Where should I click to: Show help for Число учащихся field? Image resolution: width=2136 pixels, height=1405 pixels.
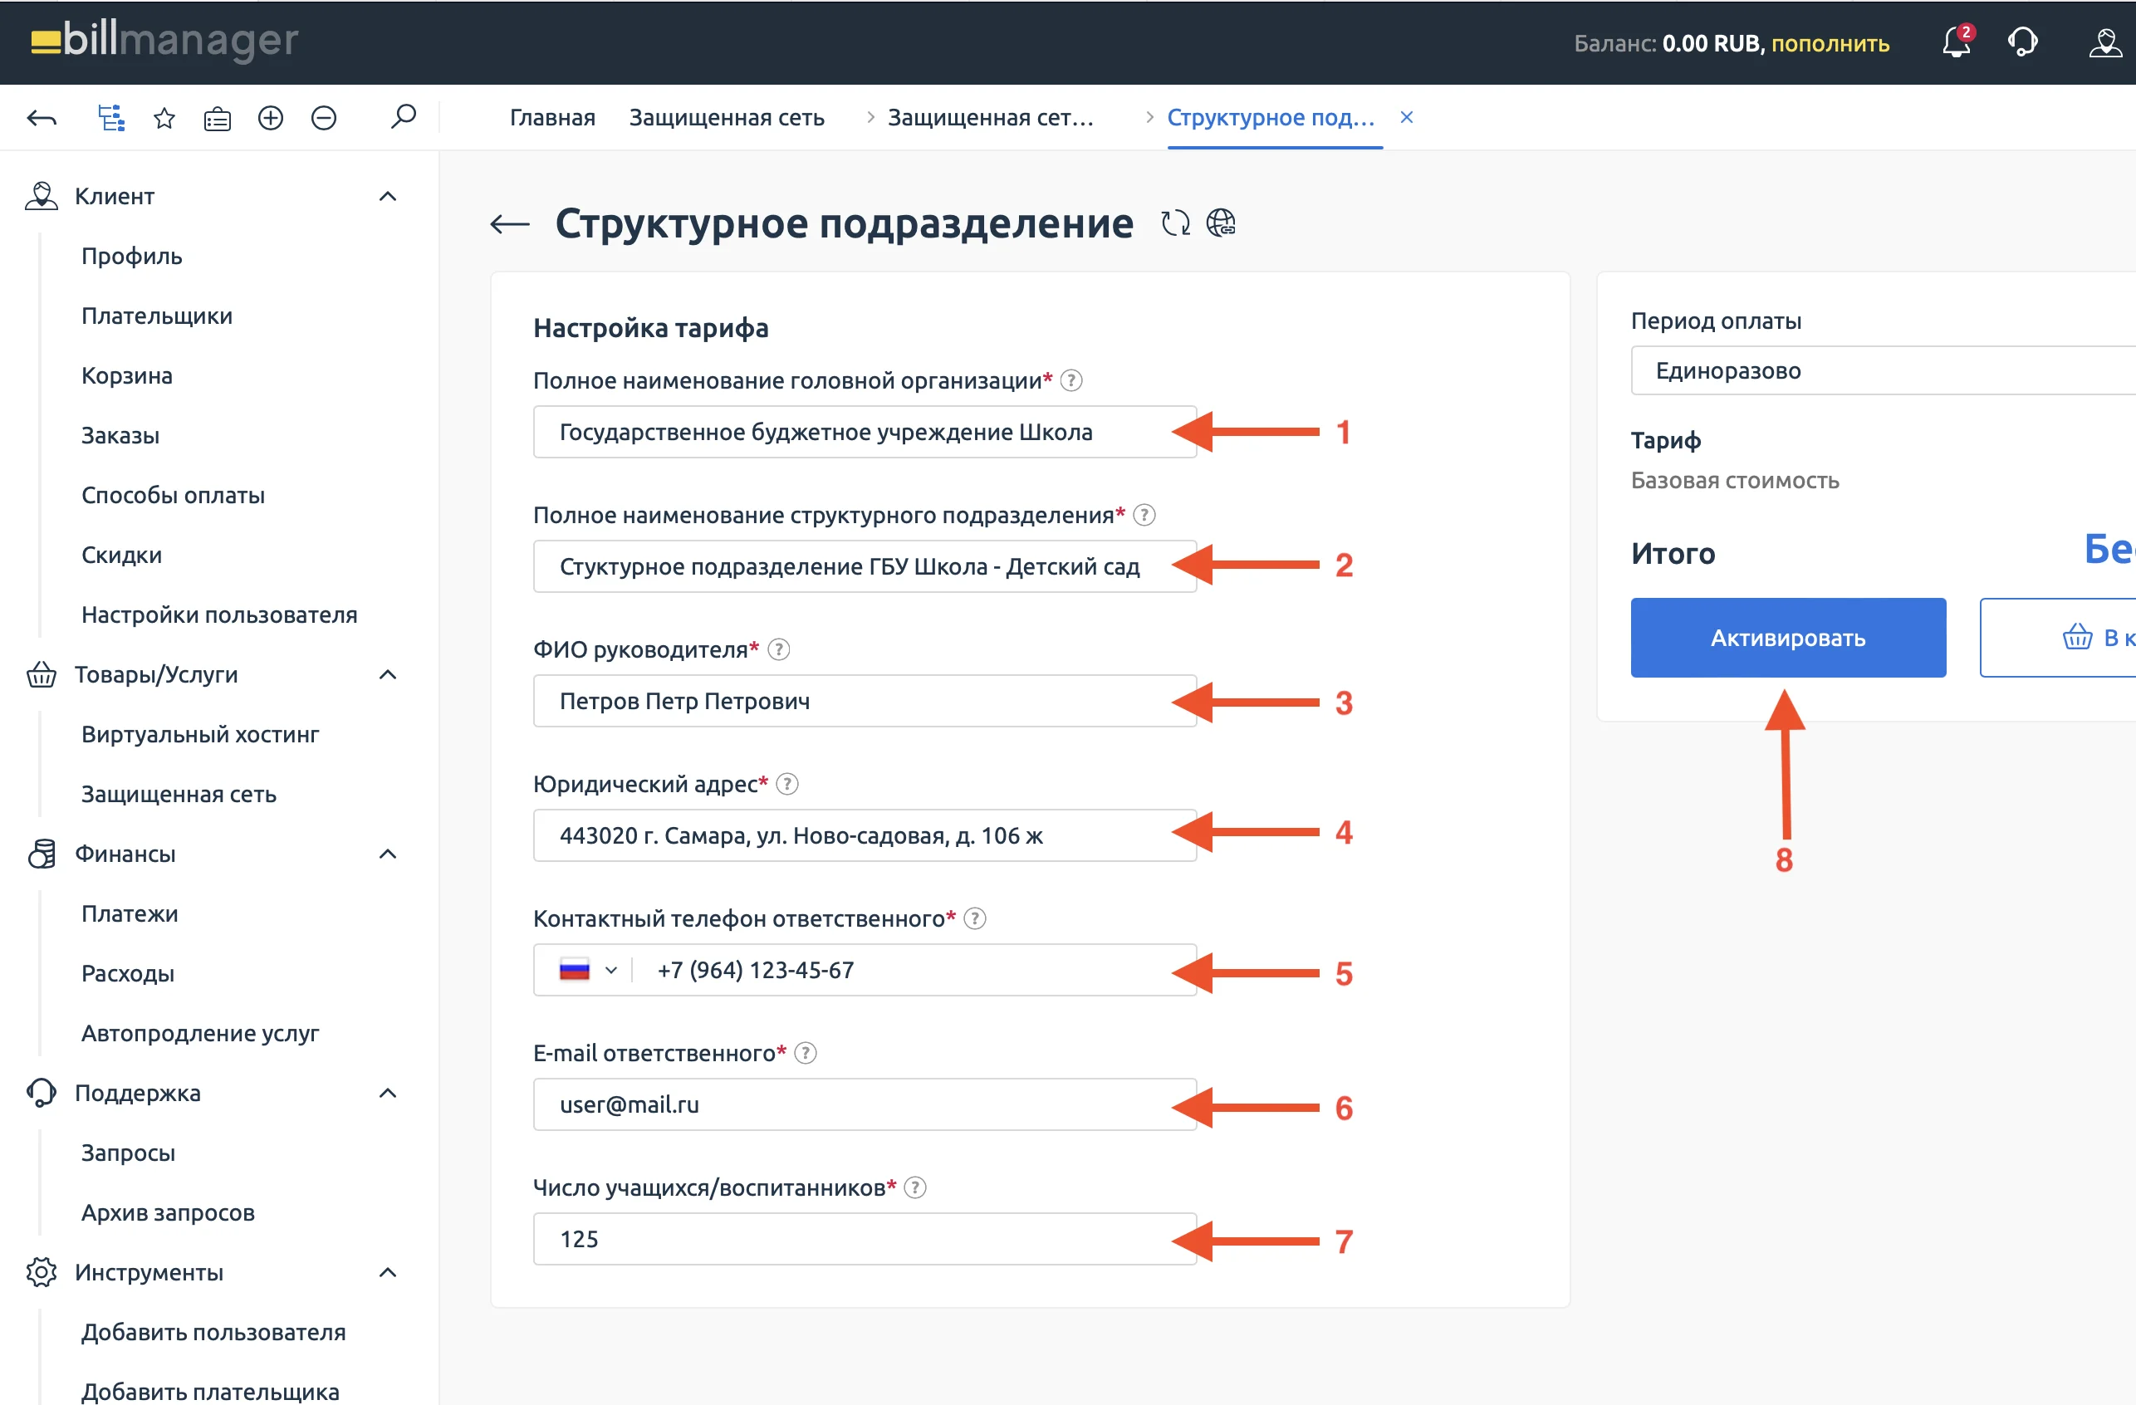(x=914, y=1188)
